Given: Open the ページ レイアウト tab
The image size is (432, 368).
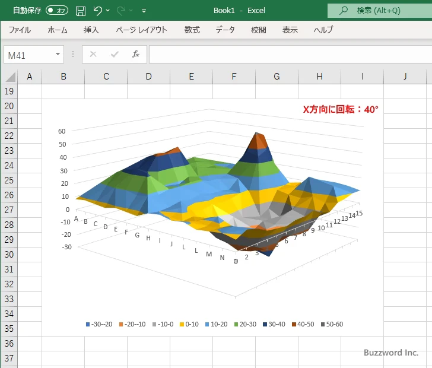Looking at the screenshot, I should [141, 30].
